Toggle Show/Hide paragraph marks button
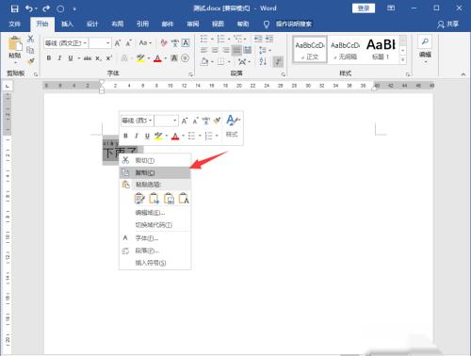This screenshot has width=471, height=356. tap(278, 61)
